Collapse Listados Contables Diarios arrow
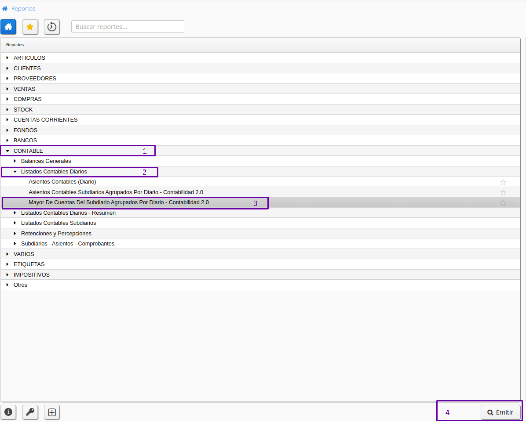Viewport: 526px width, 422px height. [x=15, y=172]
